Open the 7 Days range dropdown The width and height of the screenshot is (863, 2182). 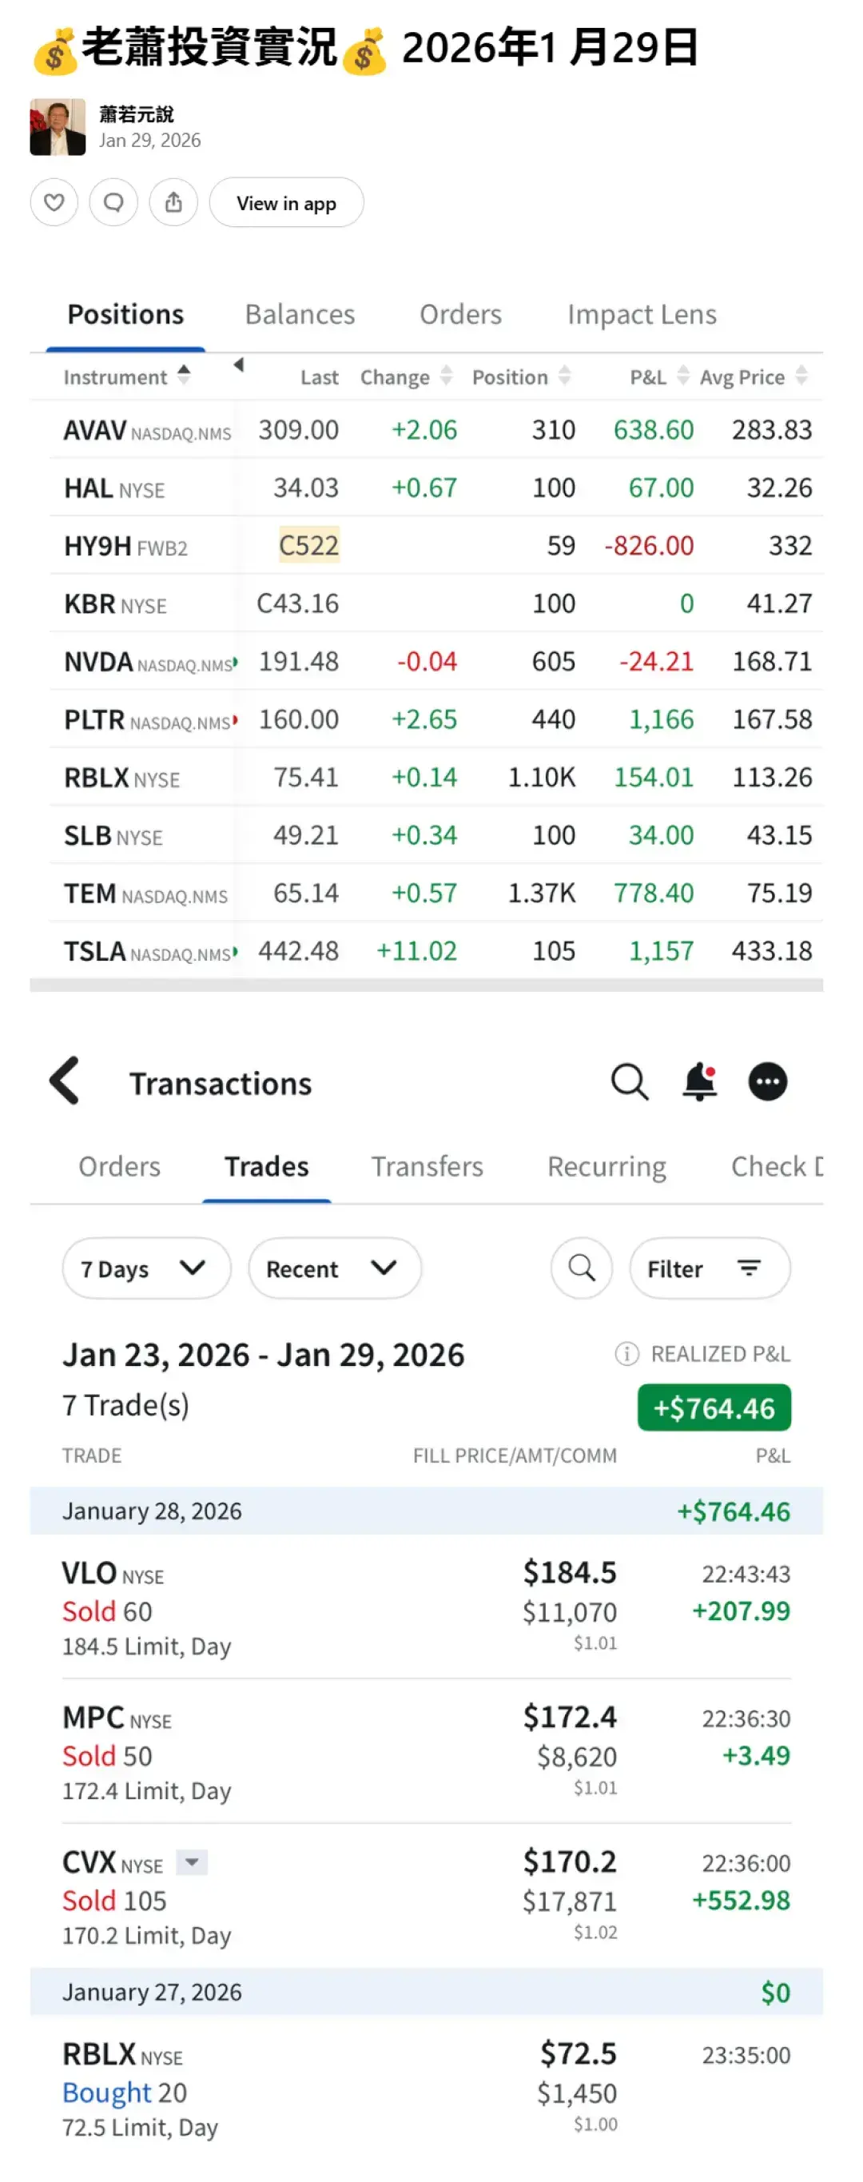click(x=145, y=1268)
